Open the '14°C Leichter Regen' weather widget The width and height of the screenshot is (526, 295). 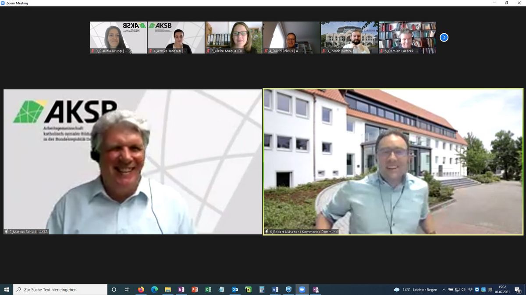point(416,289)
